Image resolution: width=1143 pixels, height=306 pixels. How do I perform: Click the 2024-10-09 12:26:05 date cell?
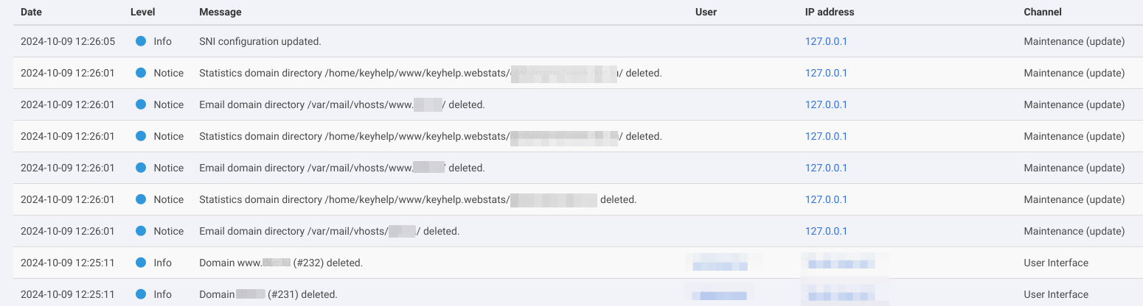68,41
